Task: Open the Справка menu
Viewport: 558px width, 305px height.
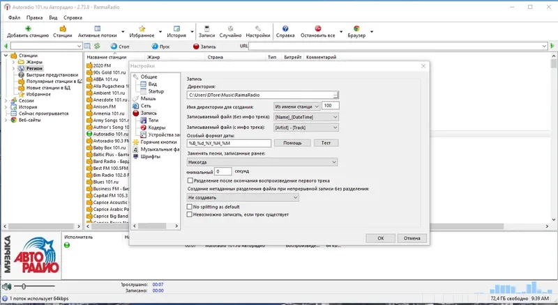Action: (73, 17)
